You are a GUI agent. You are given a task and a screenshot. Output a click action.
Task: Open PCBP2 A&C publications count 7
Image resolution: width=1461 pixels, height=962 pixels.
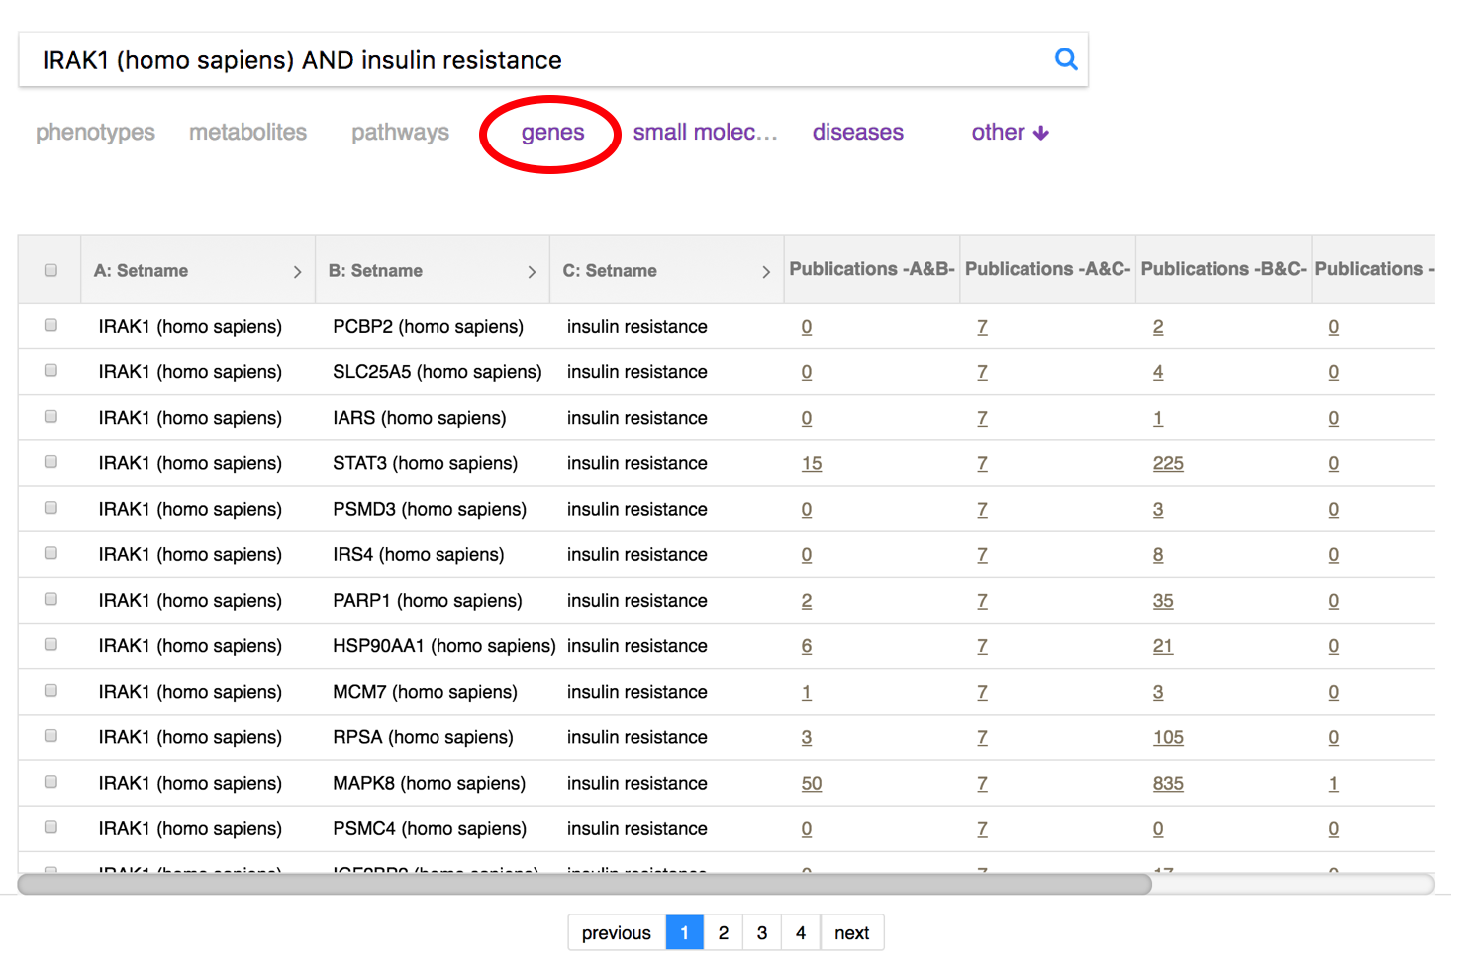coord(982,327)
